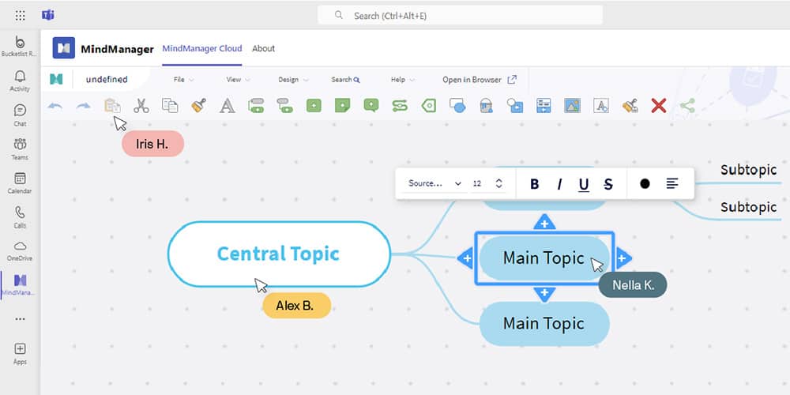Screen dimensions: 790x395
Task: Click Open in Browser link
Action: tap(479, 80)
